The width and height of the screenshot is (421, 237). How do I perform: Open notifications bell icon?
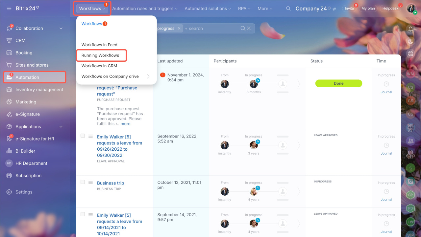pyautogui.click(x=410, y=29)
